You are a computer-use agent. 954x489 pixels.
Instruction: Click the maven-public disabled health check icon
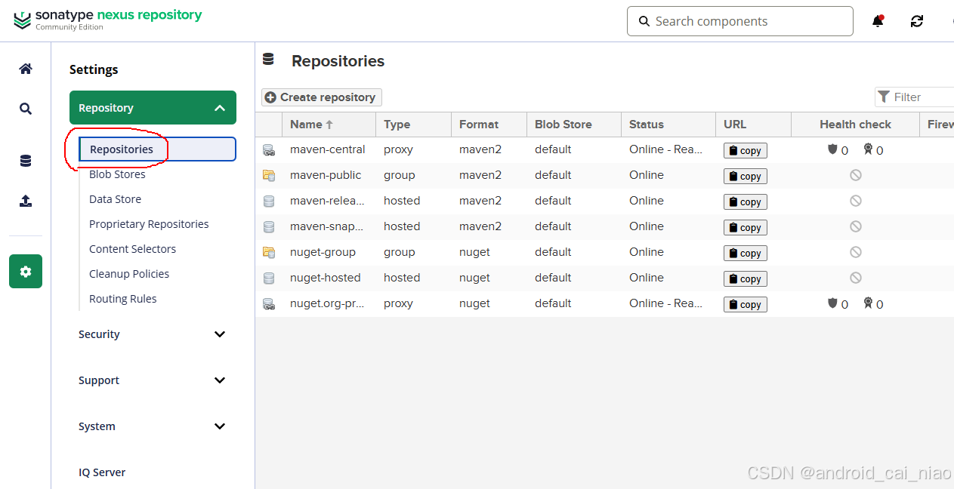(x=856, y=175)
